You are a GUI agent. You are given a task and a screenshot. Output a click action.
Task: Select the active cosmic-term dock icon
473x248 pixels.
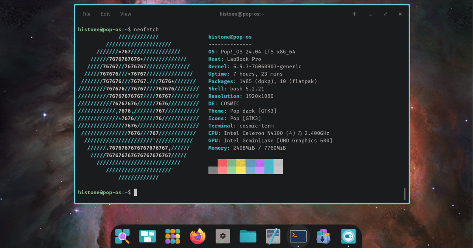tap(298, 236)
